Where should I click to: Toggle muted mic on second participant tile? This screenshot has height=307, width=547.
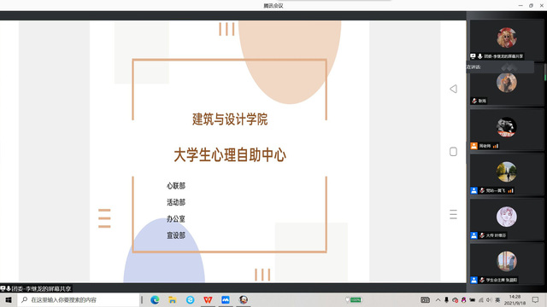point(474,101)
